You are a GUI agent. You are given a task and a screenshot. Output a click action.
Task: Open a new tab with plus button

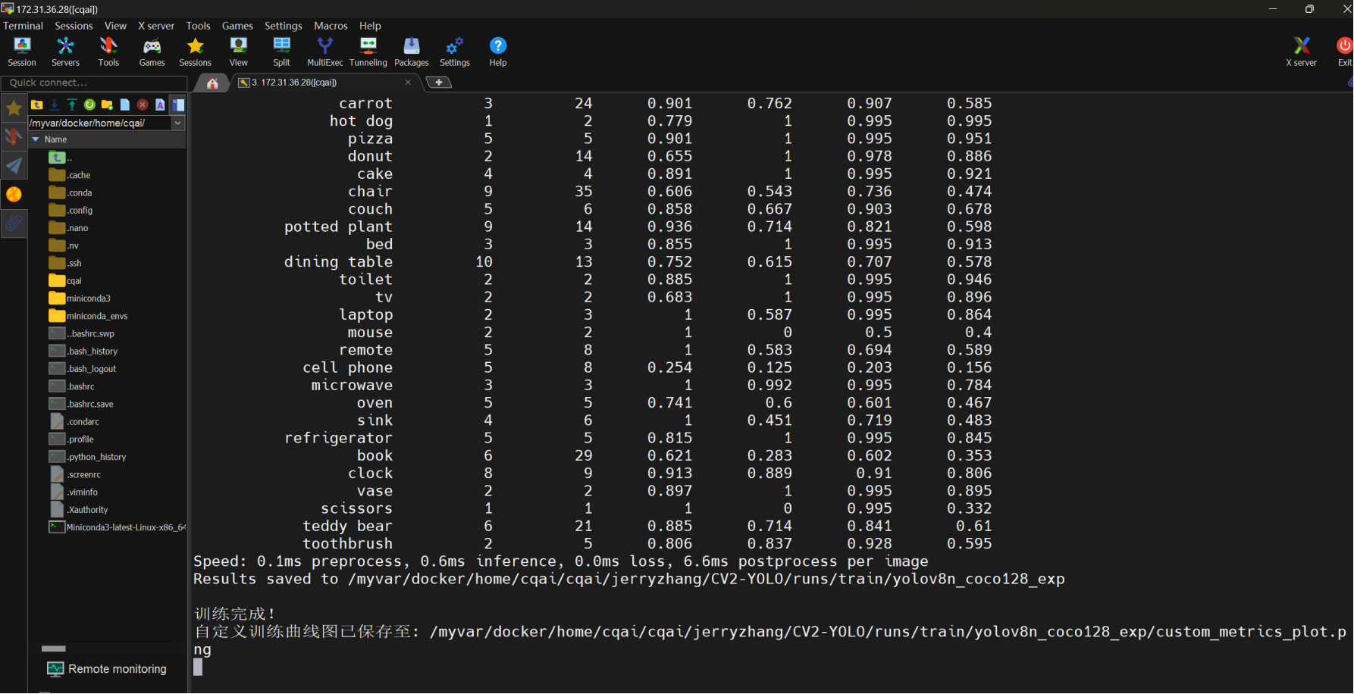pos(439,83)
